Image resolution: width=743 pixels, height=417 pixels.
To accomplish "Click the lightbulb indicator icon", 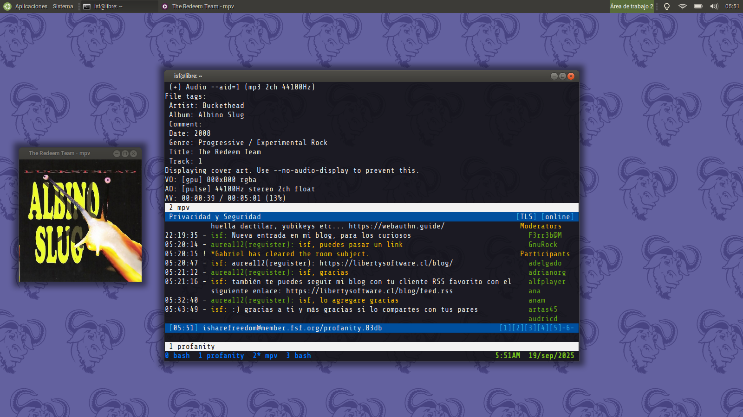I will coord(667,6).
